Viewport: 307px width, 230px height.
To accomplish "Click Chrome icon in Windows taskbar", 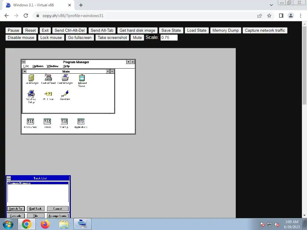I will 27,224.
